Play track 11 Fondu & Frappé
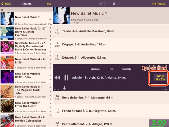169x127 pixels. coord(111,111)
